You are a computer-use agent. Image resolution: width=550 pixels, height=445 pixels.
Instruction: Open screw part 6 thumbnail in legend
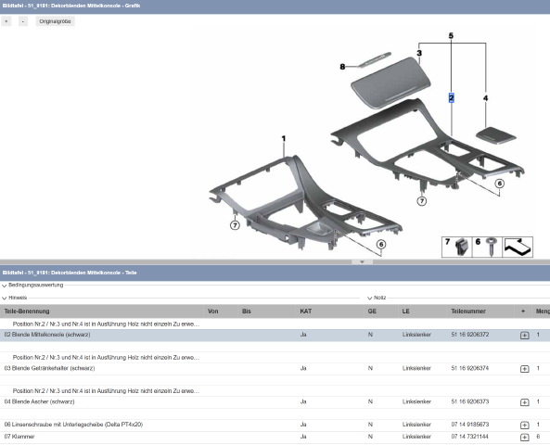pyautogui.click(x=487, y=248)
